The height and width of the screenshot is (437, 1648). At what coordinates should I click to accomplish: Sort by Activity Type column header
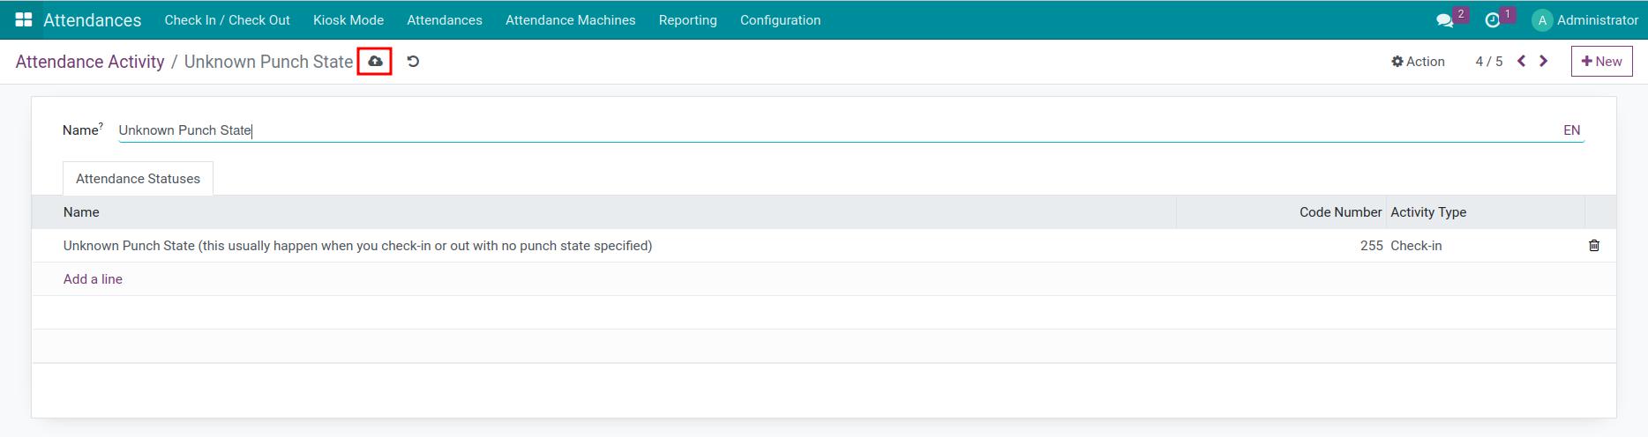point(1485,212)
